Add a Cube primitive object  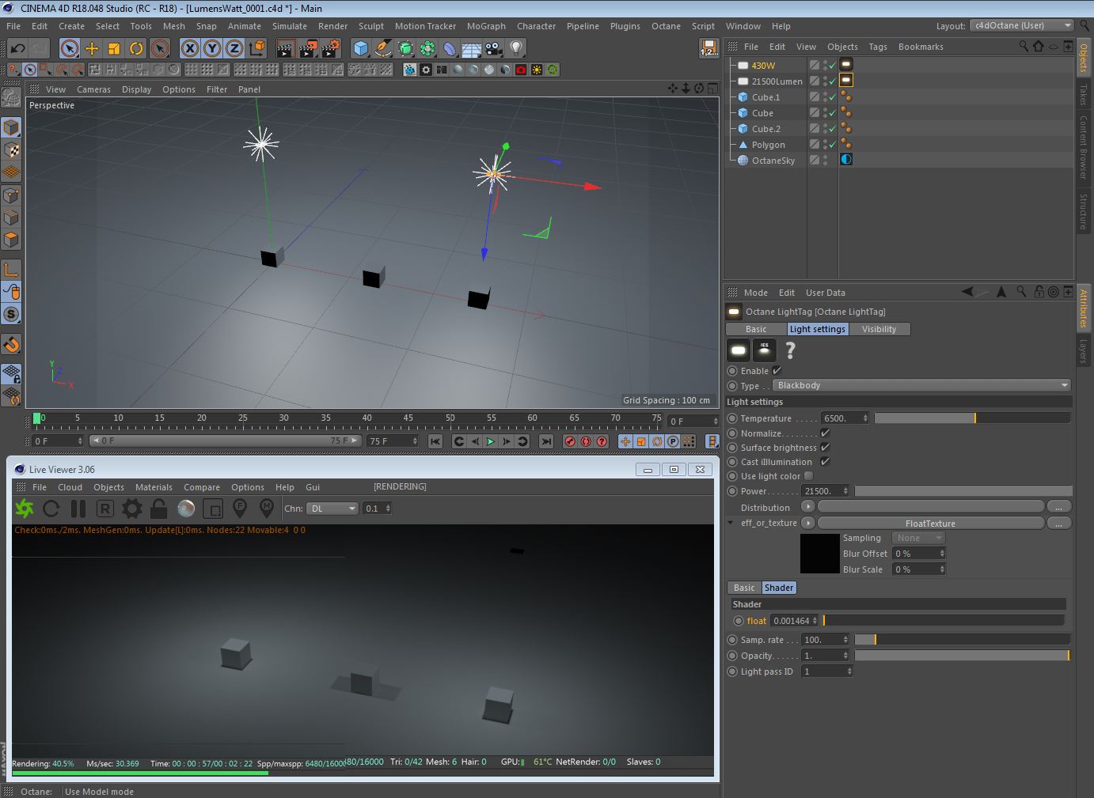click(361, 48)
